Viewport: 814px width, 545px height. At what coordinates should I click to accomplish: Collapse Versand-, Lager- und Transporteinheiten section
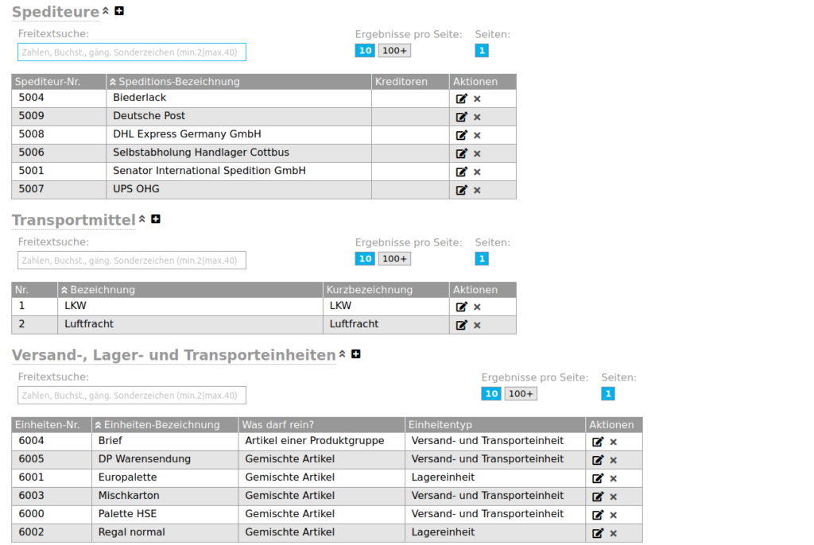pyautogui.click(x=342, y=354)
